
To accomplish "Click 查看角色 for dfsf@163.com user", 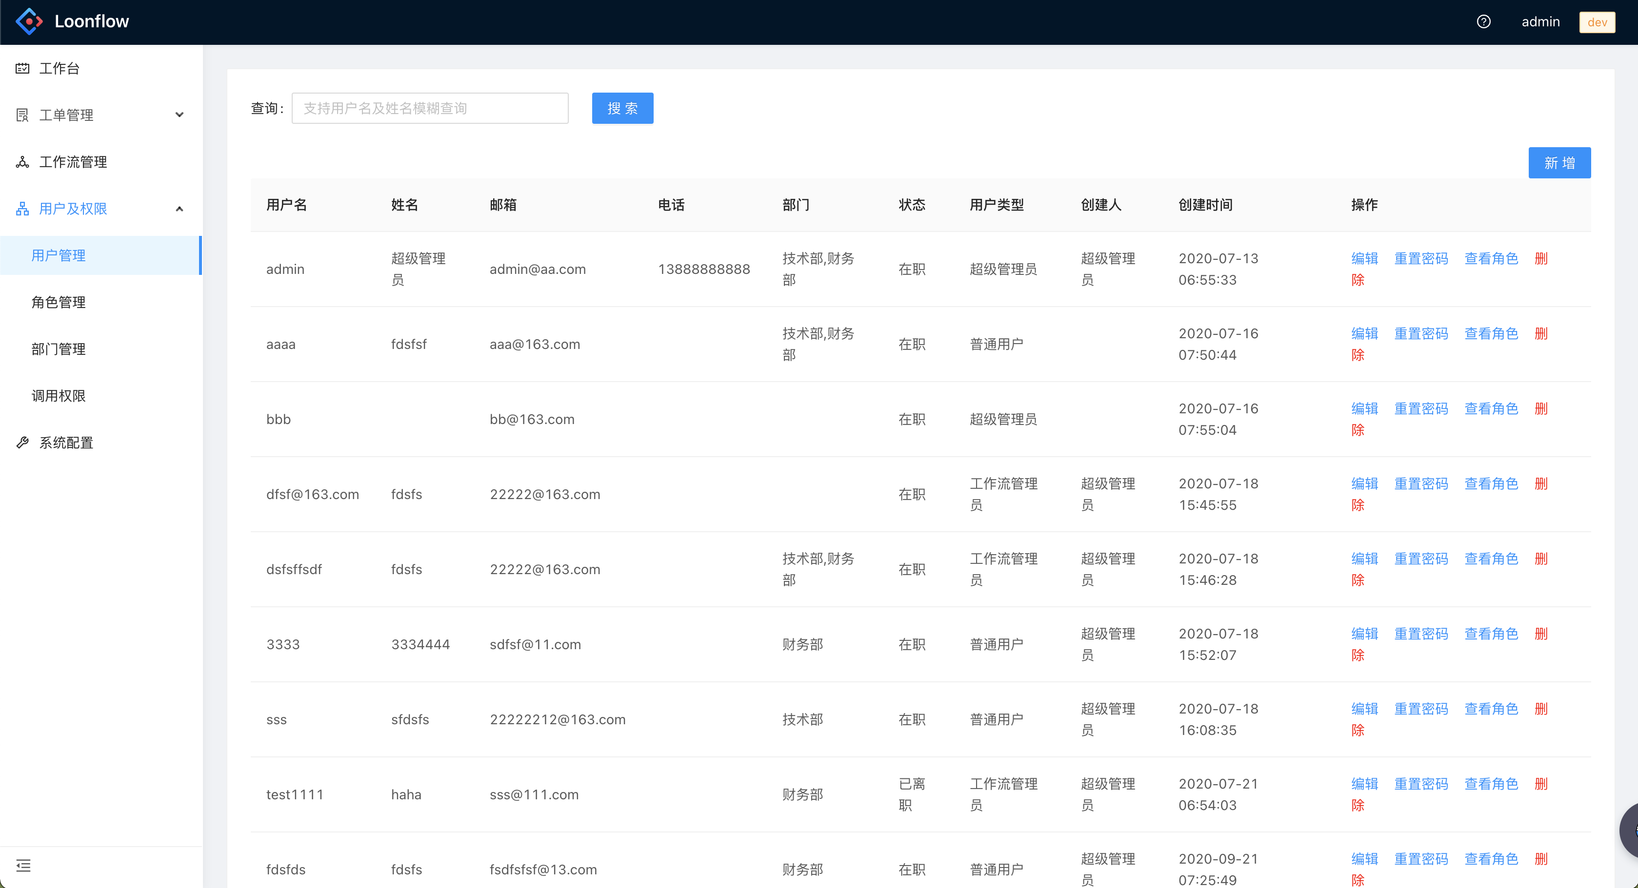I will tap(1491, 483).
